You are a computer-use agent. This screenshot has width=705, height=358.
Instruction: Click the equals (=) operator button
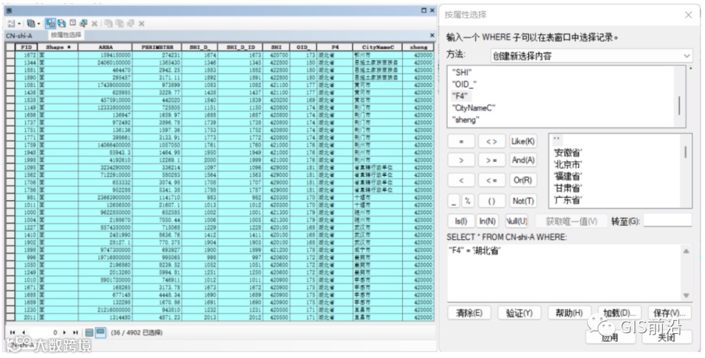tap(461, 141)
